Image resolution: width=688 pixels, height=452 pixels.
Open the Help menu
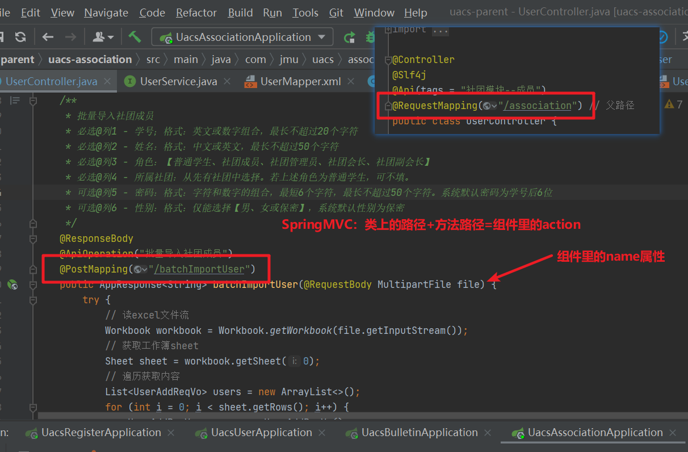[x=416, y=12]
